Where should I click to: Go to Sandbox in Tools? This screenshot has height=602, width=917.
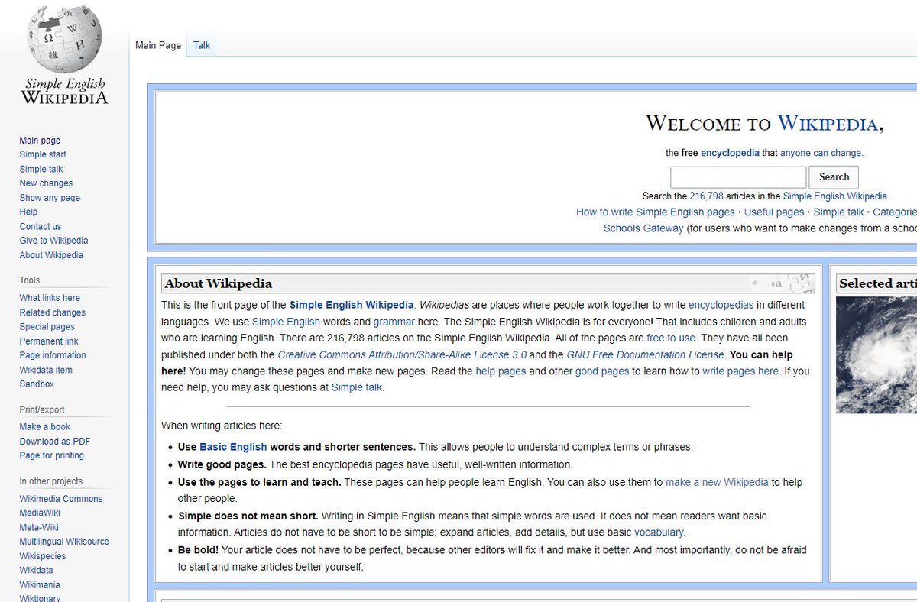tap(37, 384)
